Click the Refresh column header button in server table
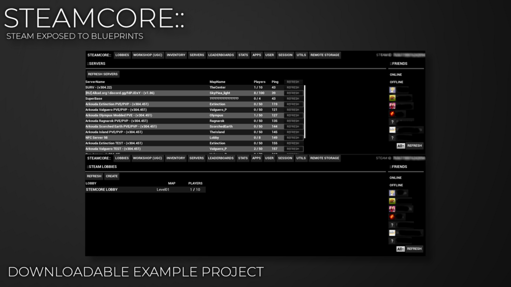The height and width of the screenshot is (287, 511). pyautogui.click(x=293, y=82)
